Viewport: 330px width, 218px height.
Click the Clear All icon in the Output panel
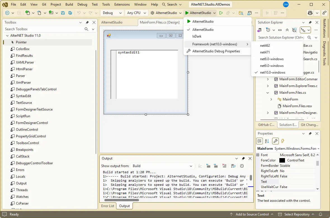click(224, 166)
